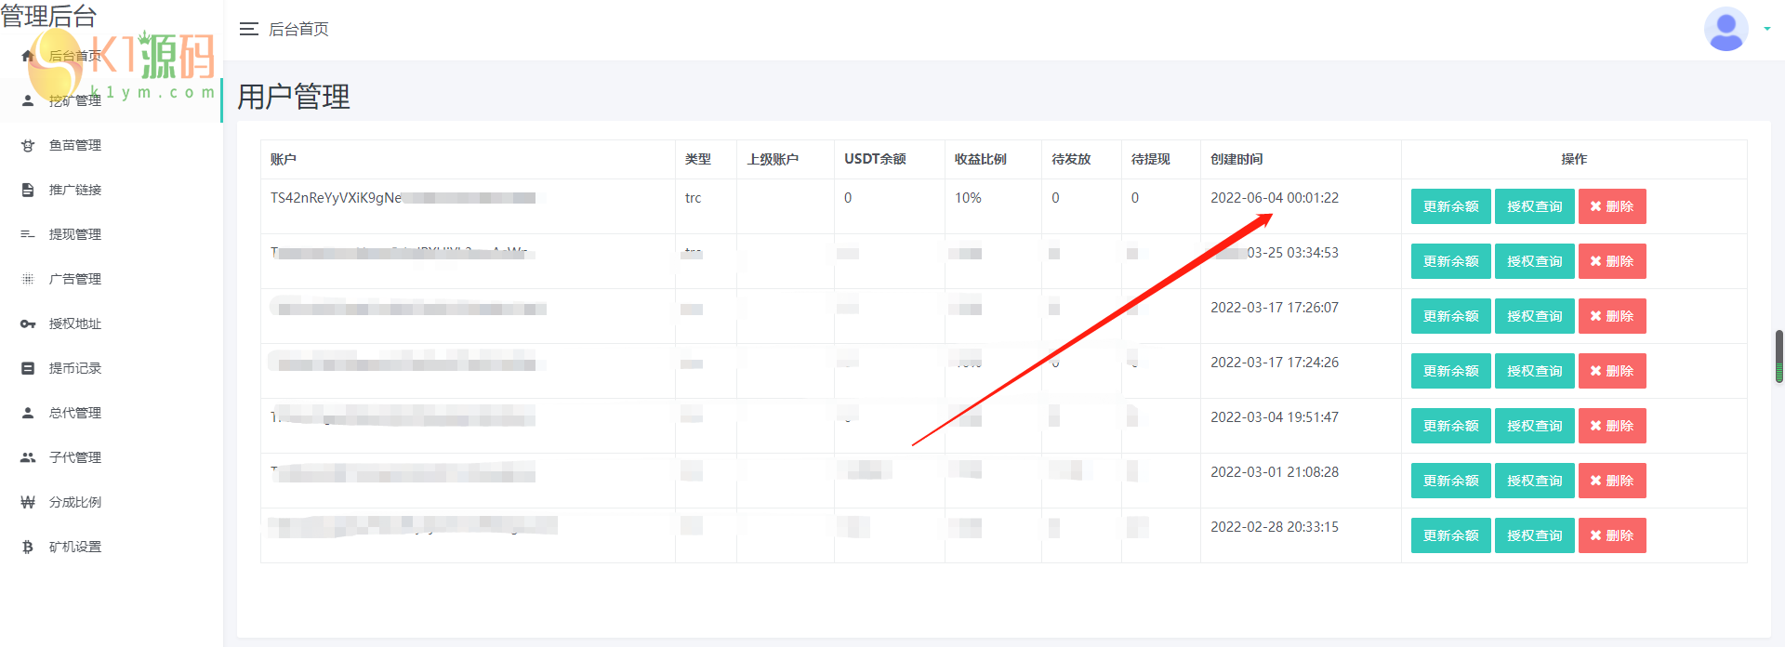Click 删除 for the 2022-03-04 19:51:47 row

pos(1611,426)
